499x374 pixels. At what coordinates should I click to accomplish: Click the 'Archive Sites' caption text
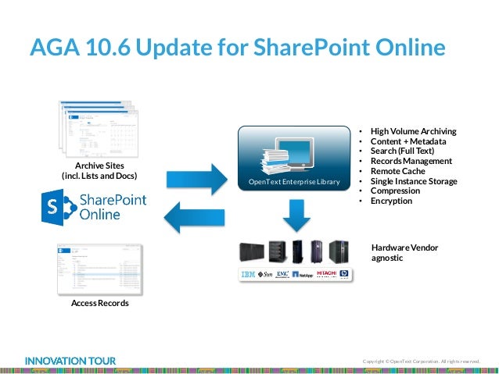click(x=99, y=166)
